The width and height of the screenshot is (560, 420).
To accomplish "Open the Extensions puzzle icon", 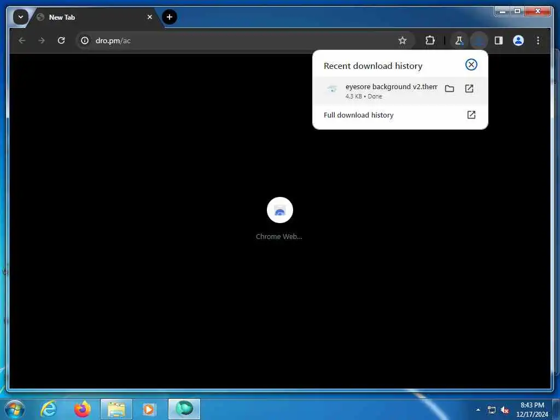I will click(430, 40).
